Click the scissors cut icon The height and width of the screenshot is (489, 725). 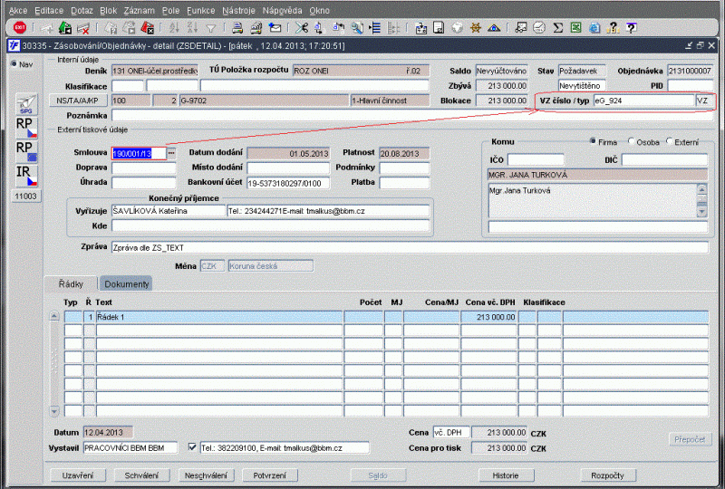coord(301,27)
